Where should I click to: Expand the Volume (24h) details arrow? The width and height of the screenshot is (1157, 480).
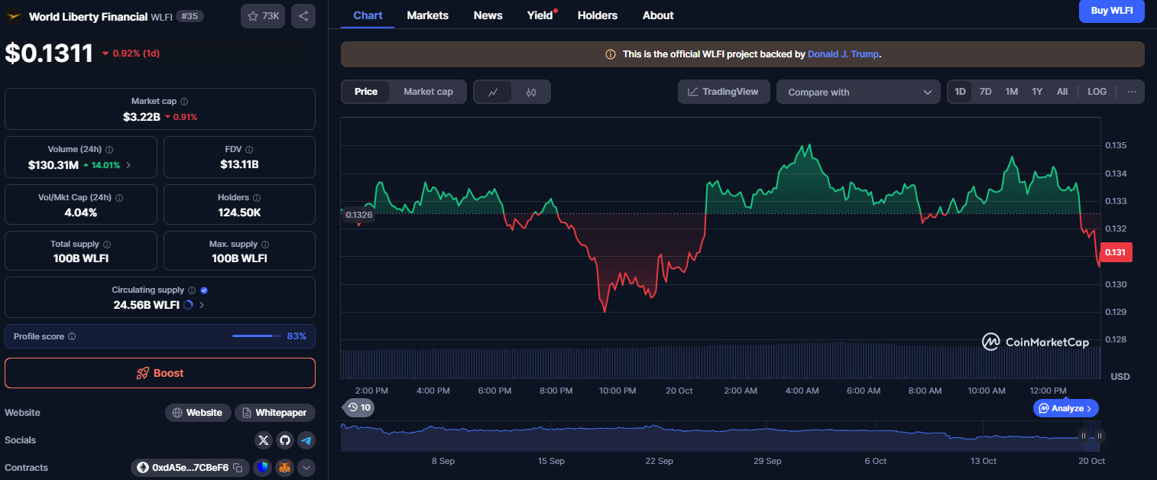(128, 165)
